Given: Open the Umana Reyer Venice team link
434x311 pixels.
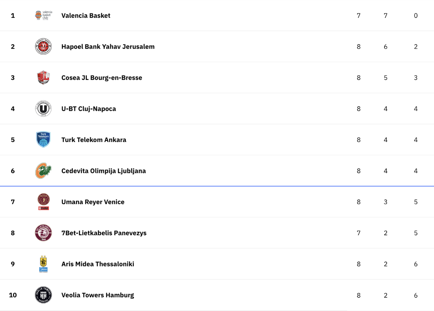Looking at the screenshot, I should click(x=93, y=202).
